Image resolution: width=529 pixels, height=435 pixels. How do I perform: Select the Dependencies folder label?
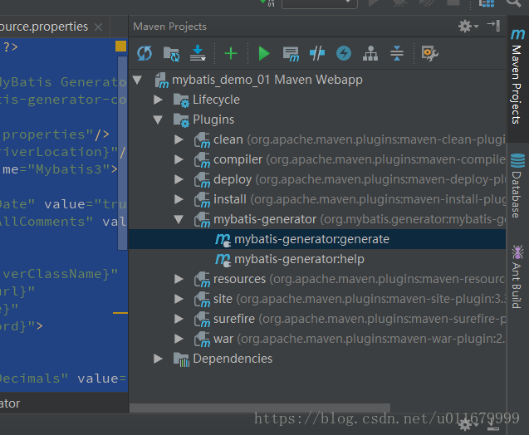[x=233, y=359]
